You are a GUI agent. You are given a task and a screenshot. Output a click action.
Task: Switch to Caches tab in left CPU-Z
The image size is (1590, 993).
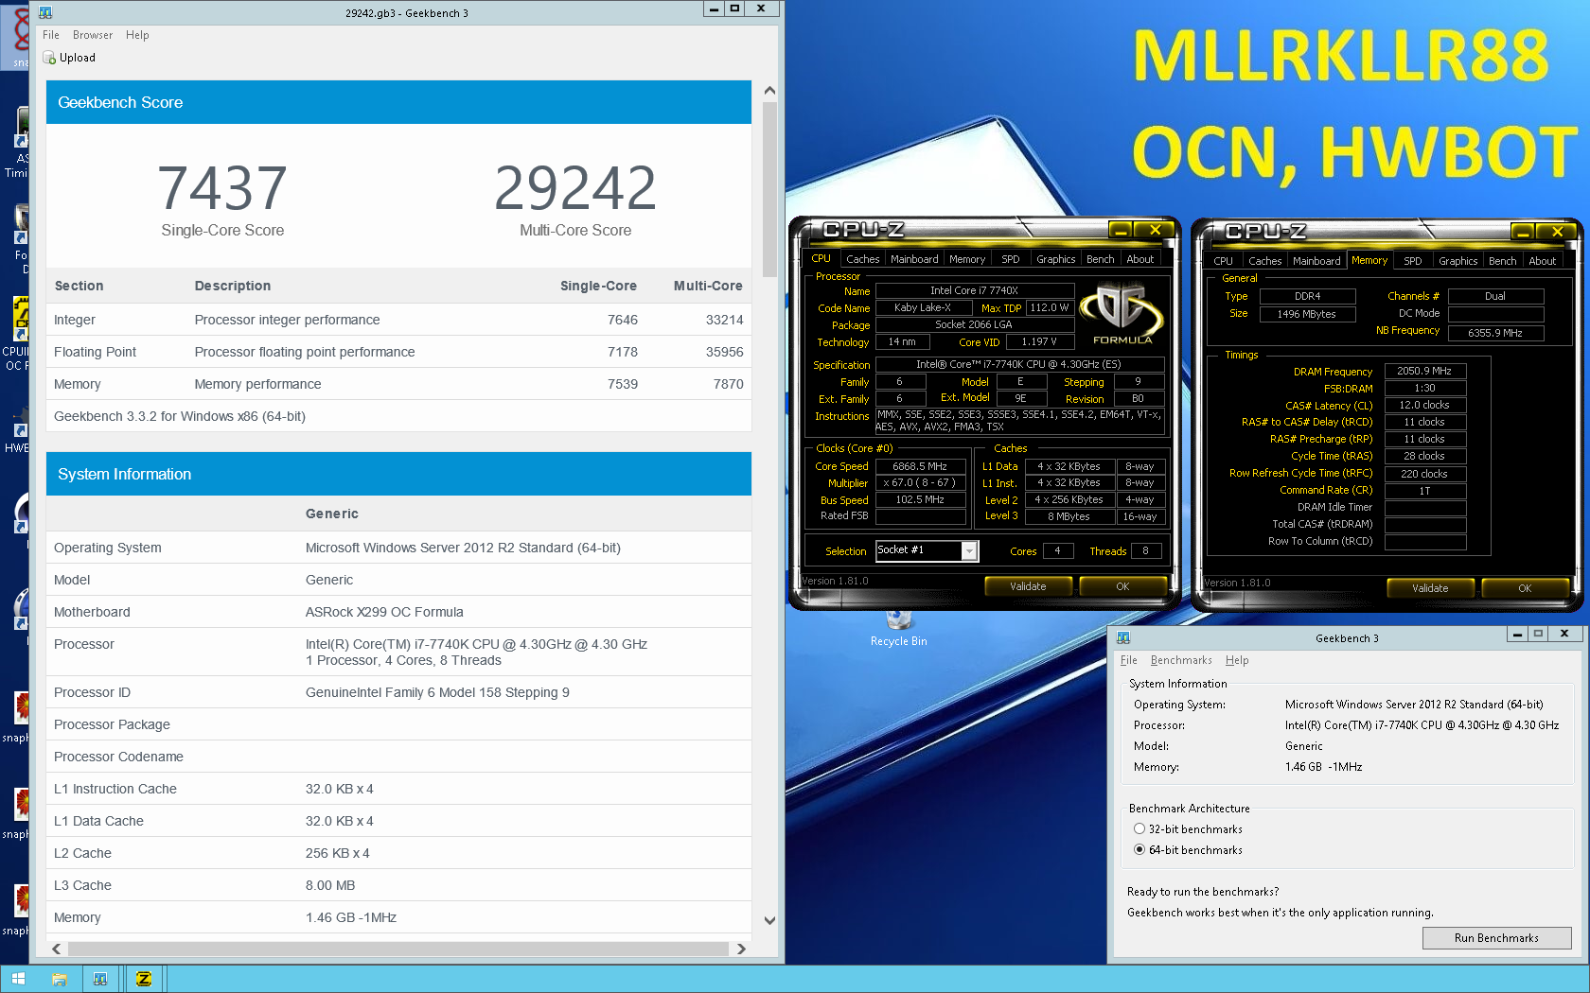pyautogui.click(x=862, y=259)
